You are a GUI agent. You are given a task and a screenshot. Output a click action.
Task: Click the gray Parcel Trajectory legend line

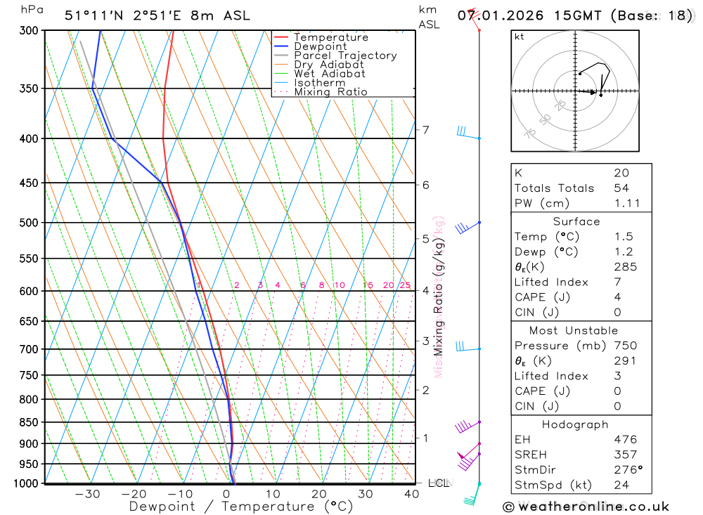[x=281, y=56]
